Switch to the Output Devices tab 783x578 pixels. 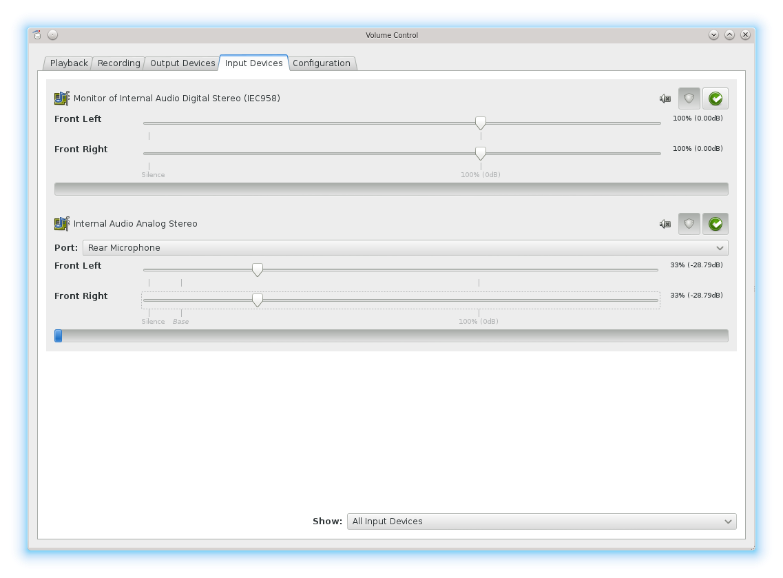(182, 63)
